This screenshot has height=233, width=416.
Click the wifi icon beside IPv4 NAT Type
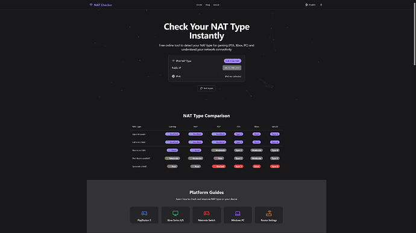tap(173, 61)
